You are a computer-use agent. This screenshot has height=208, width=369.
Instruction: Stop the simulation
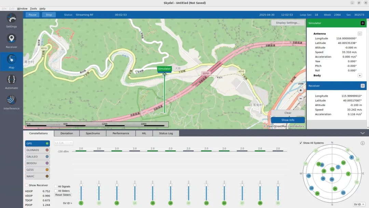49,15
